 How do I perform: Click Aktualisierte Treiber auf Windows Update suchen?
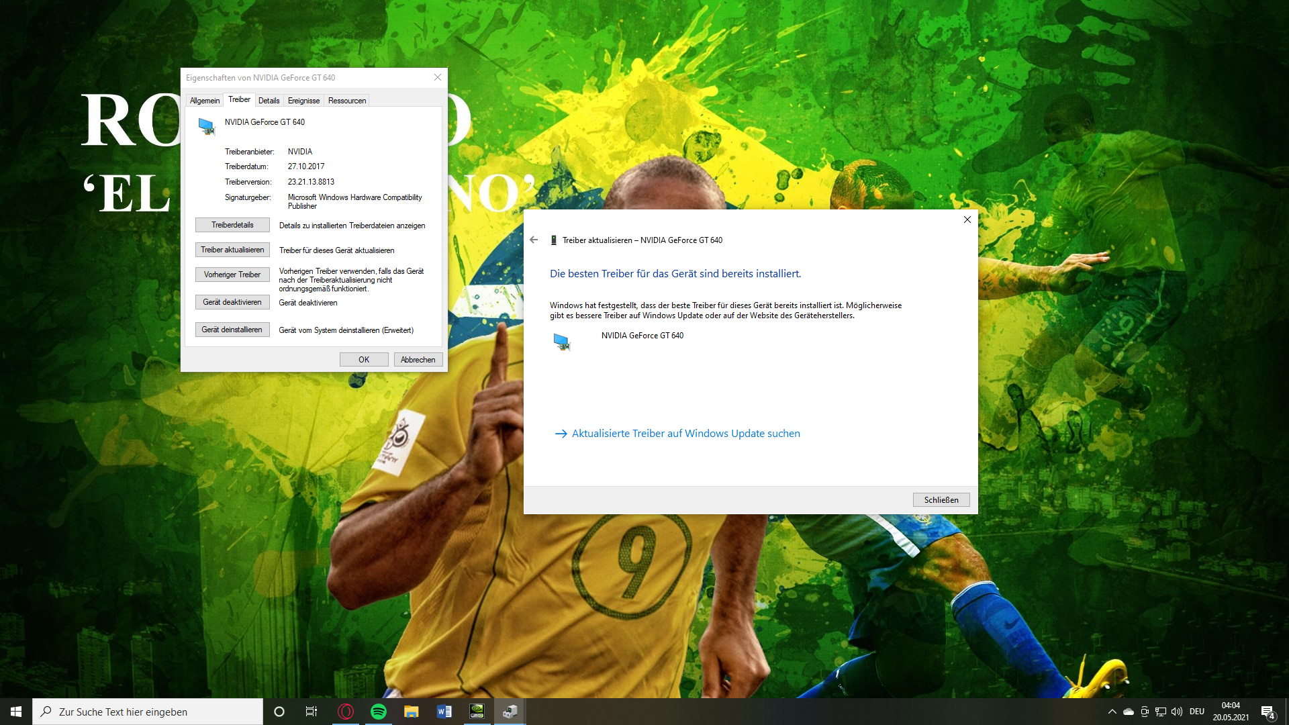(x=685, y=434)
